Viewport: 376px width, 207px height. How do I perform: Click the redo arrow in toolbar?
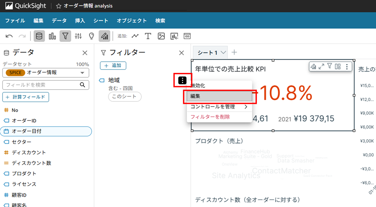(x=22, y=36)
